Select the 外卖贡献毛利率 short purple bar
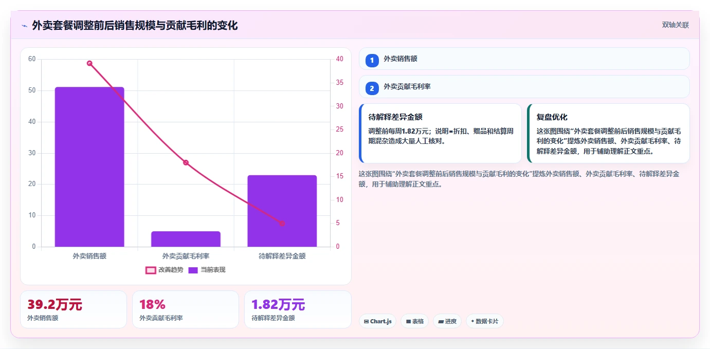 click(186, 239)
